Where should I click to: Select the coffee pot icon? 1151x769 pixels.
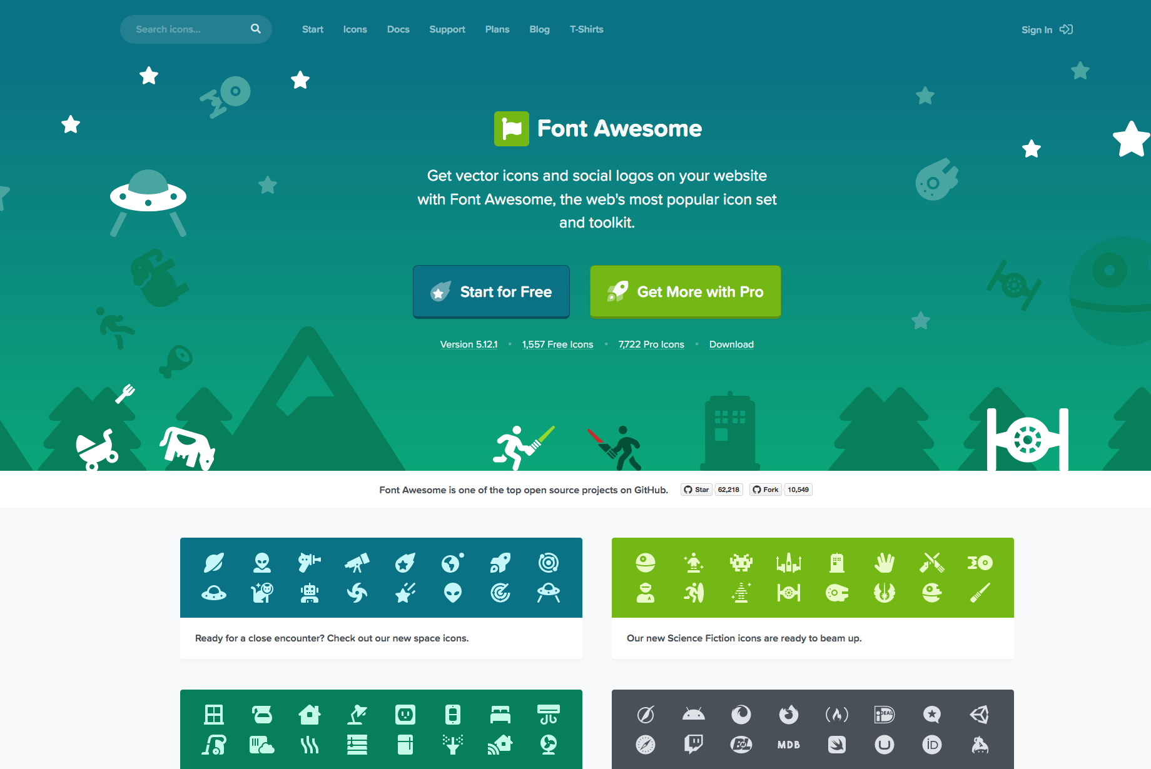(262, 714)
